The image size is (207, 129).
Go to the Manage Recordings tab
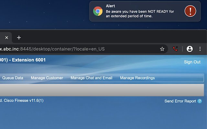point(137,78)
